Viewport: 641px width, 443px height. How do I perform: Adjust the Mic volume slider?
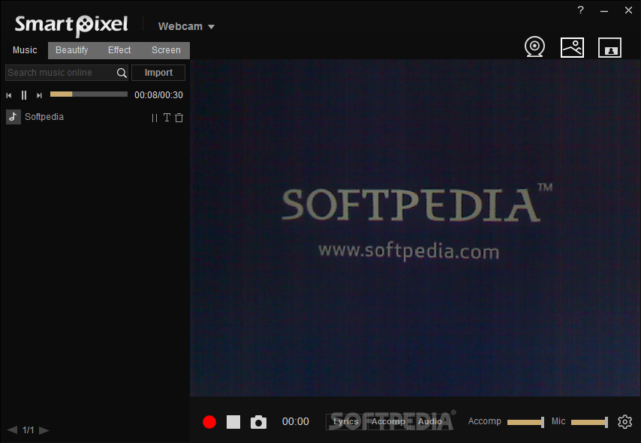tap(589, 422)
